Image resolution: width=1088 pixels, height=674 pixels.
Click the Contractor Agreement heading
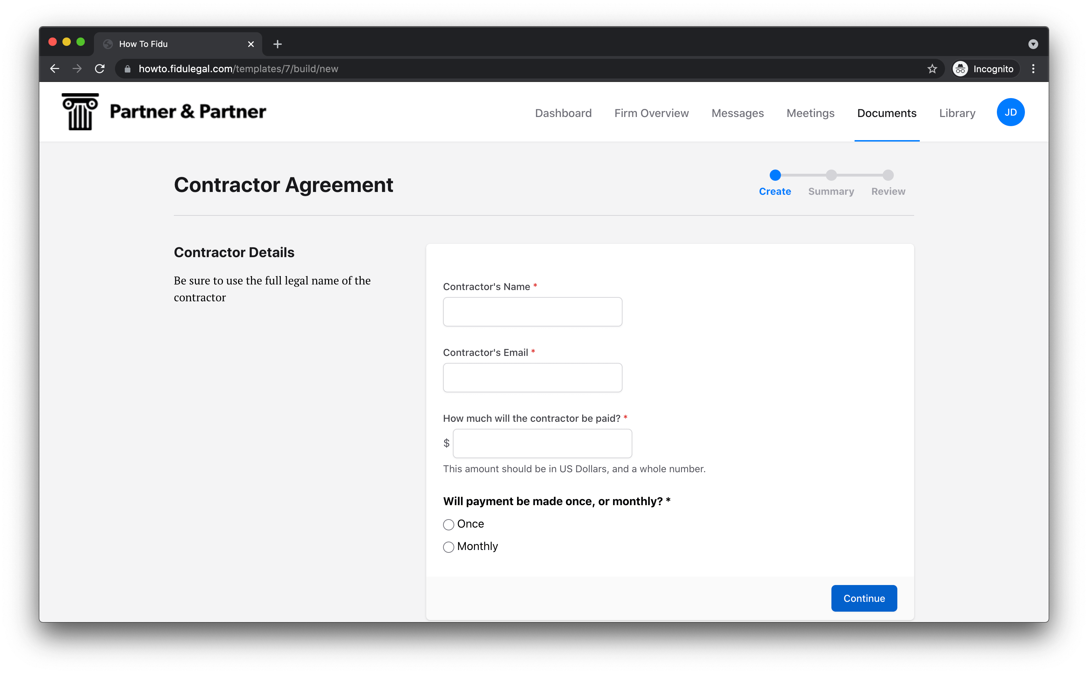(x=284, y=185)
